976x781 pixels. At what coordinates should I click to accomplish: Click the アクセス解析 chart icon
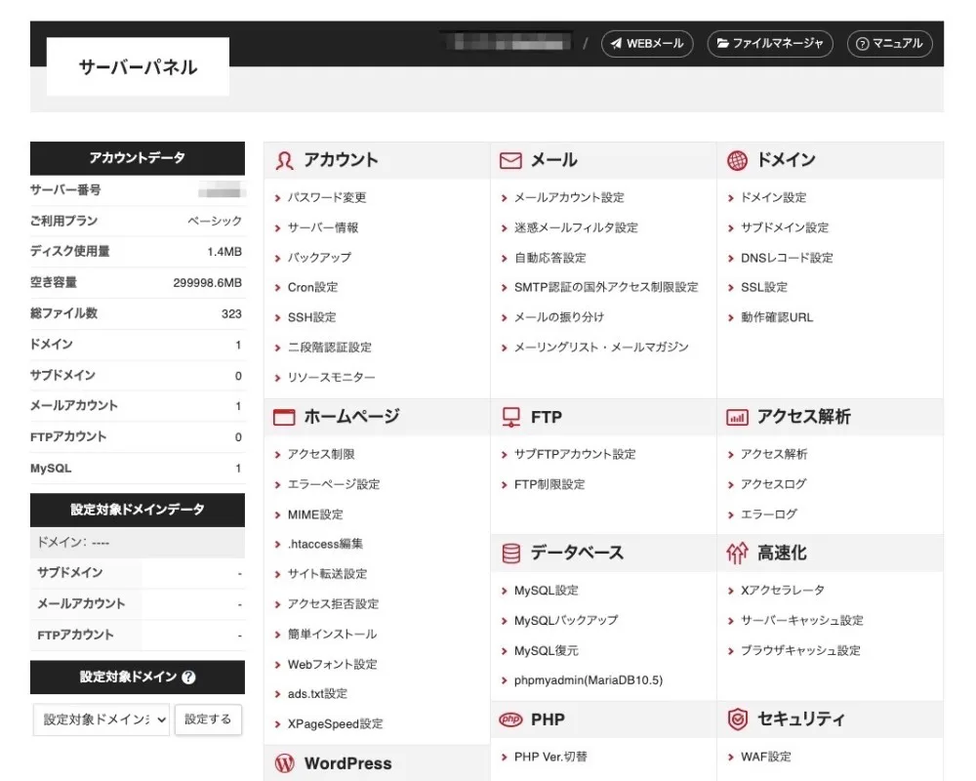(737, 417)
